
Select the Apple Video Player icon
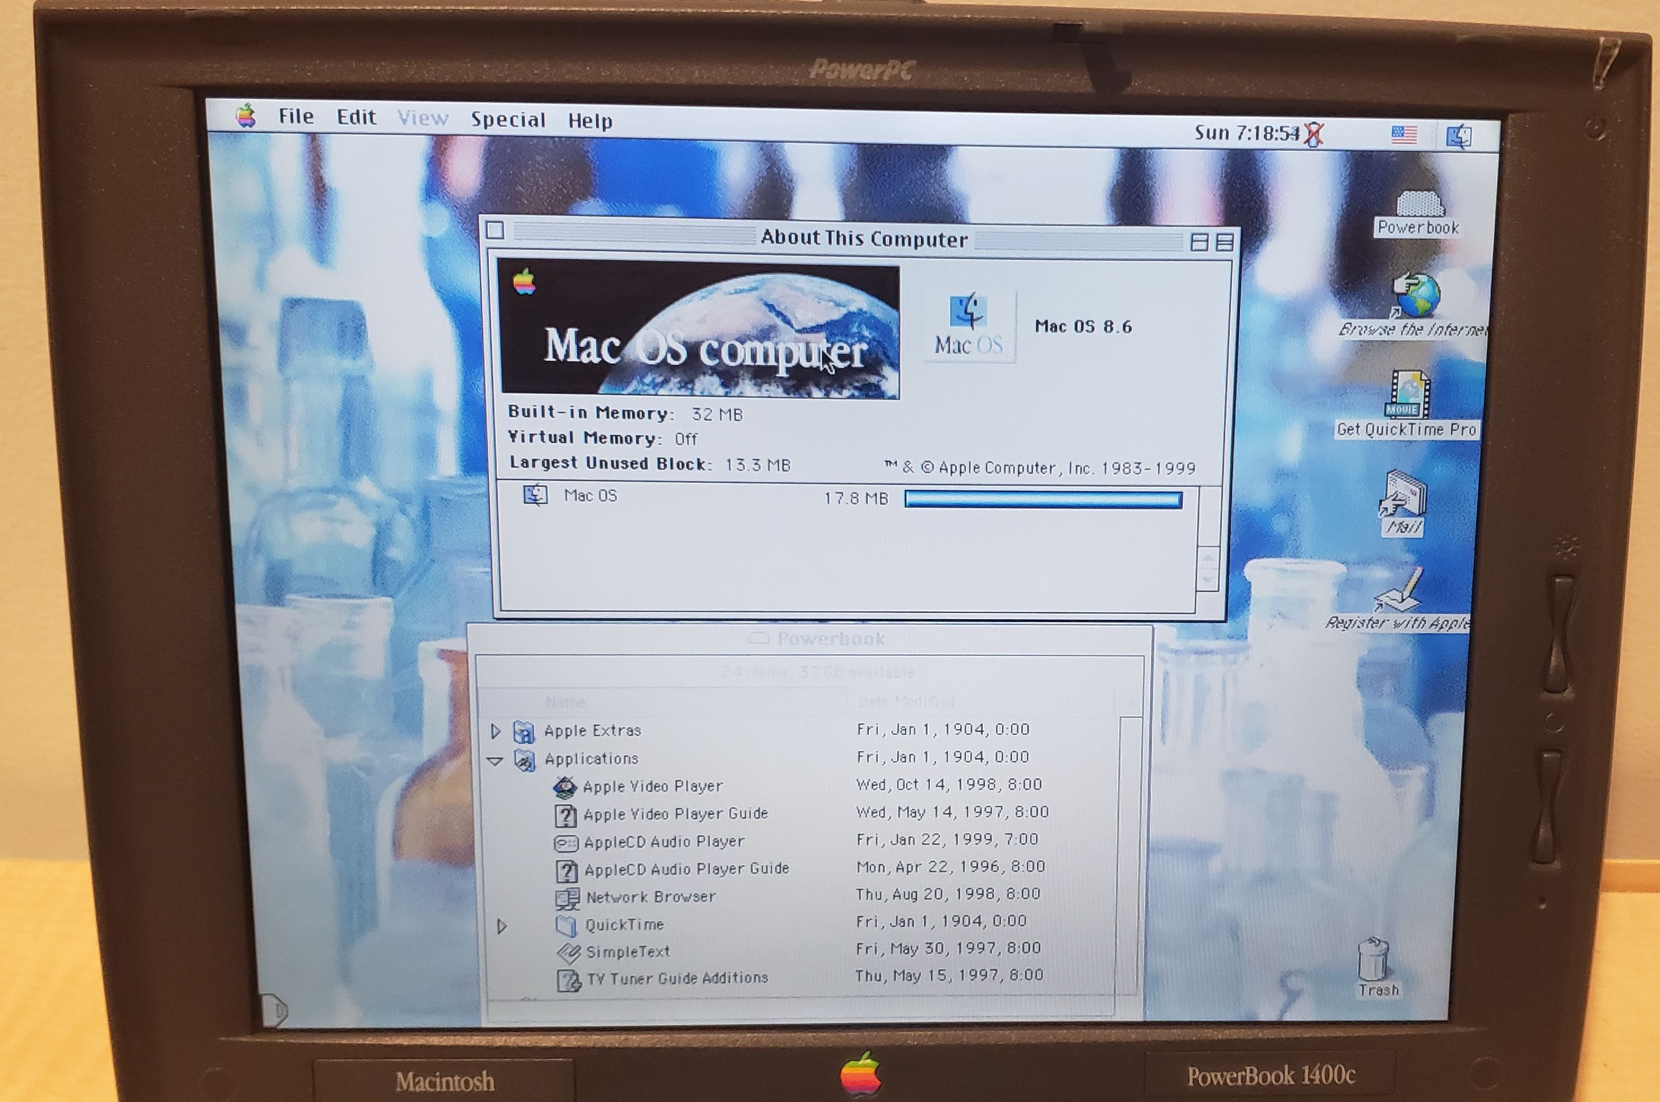point(565,788)
